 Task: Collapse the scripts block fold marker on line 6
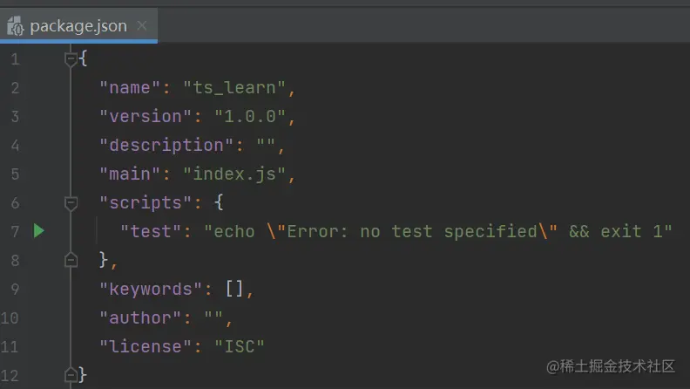(x=71, y=203)
